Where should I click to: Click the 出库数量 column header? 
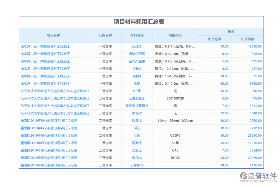[215, 39]
